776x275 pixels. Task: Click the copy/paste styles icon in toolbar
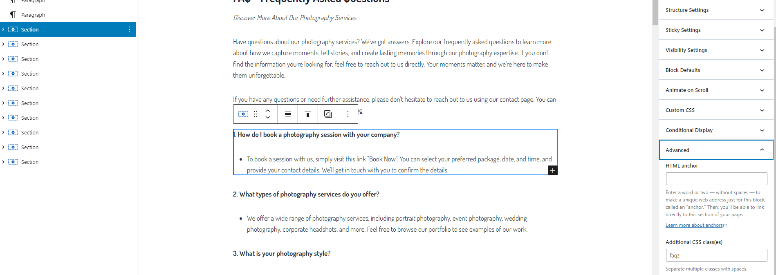(x=328, y=114)
